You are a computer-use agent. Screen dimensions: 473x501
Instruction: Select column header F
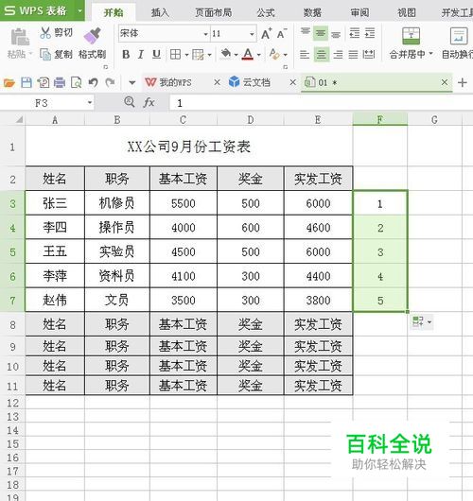(380, 119)
